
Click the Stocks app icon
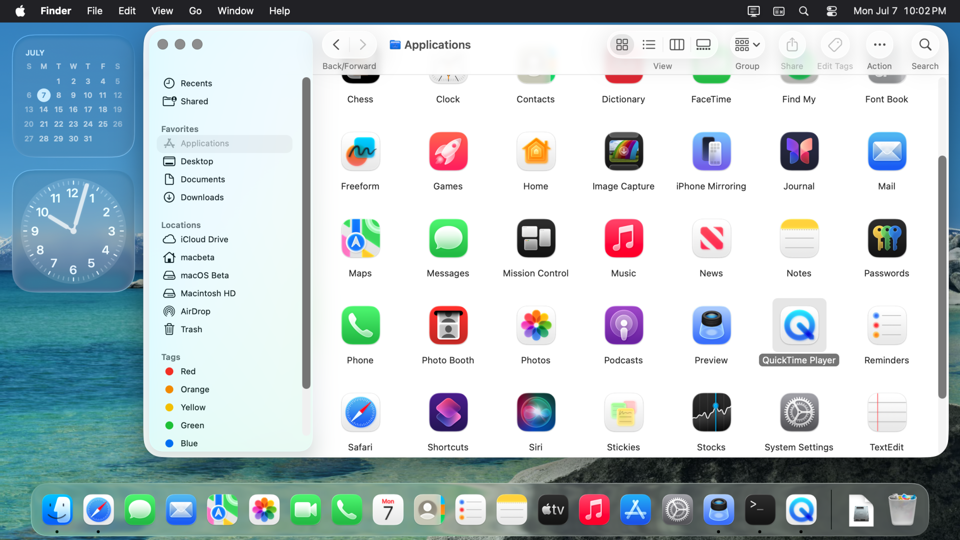(711, 412)
